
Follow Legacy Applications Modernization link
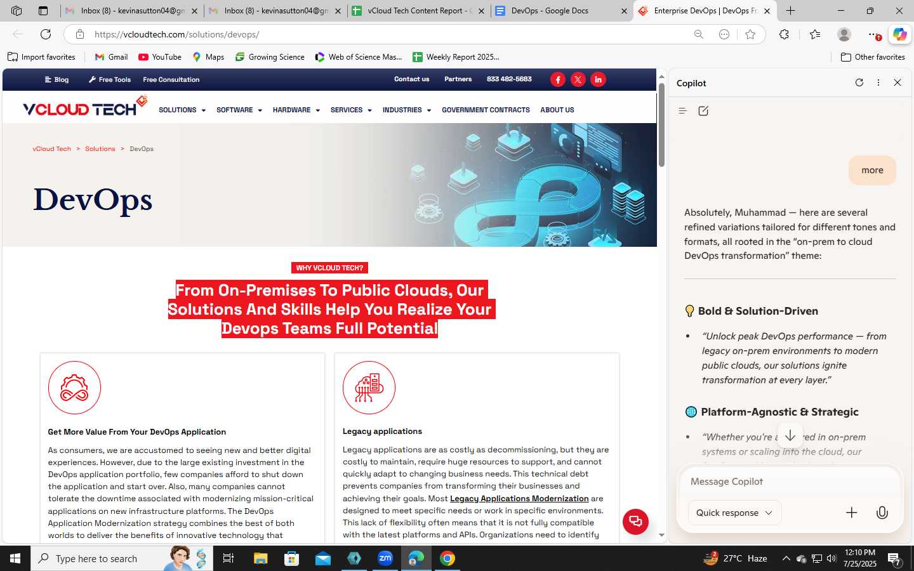(519, 499)
